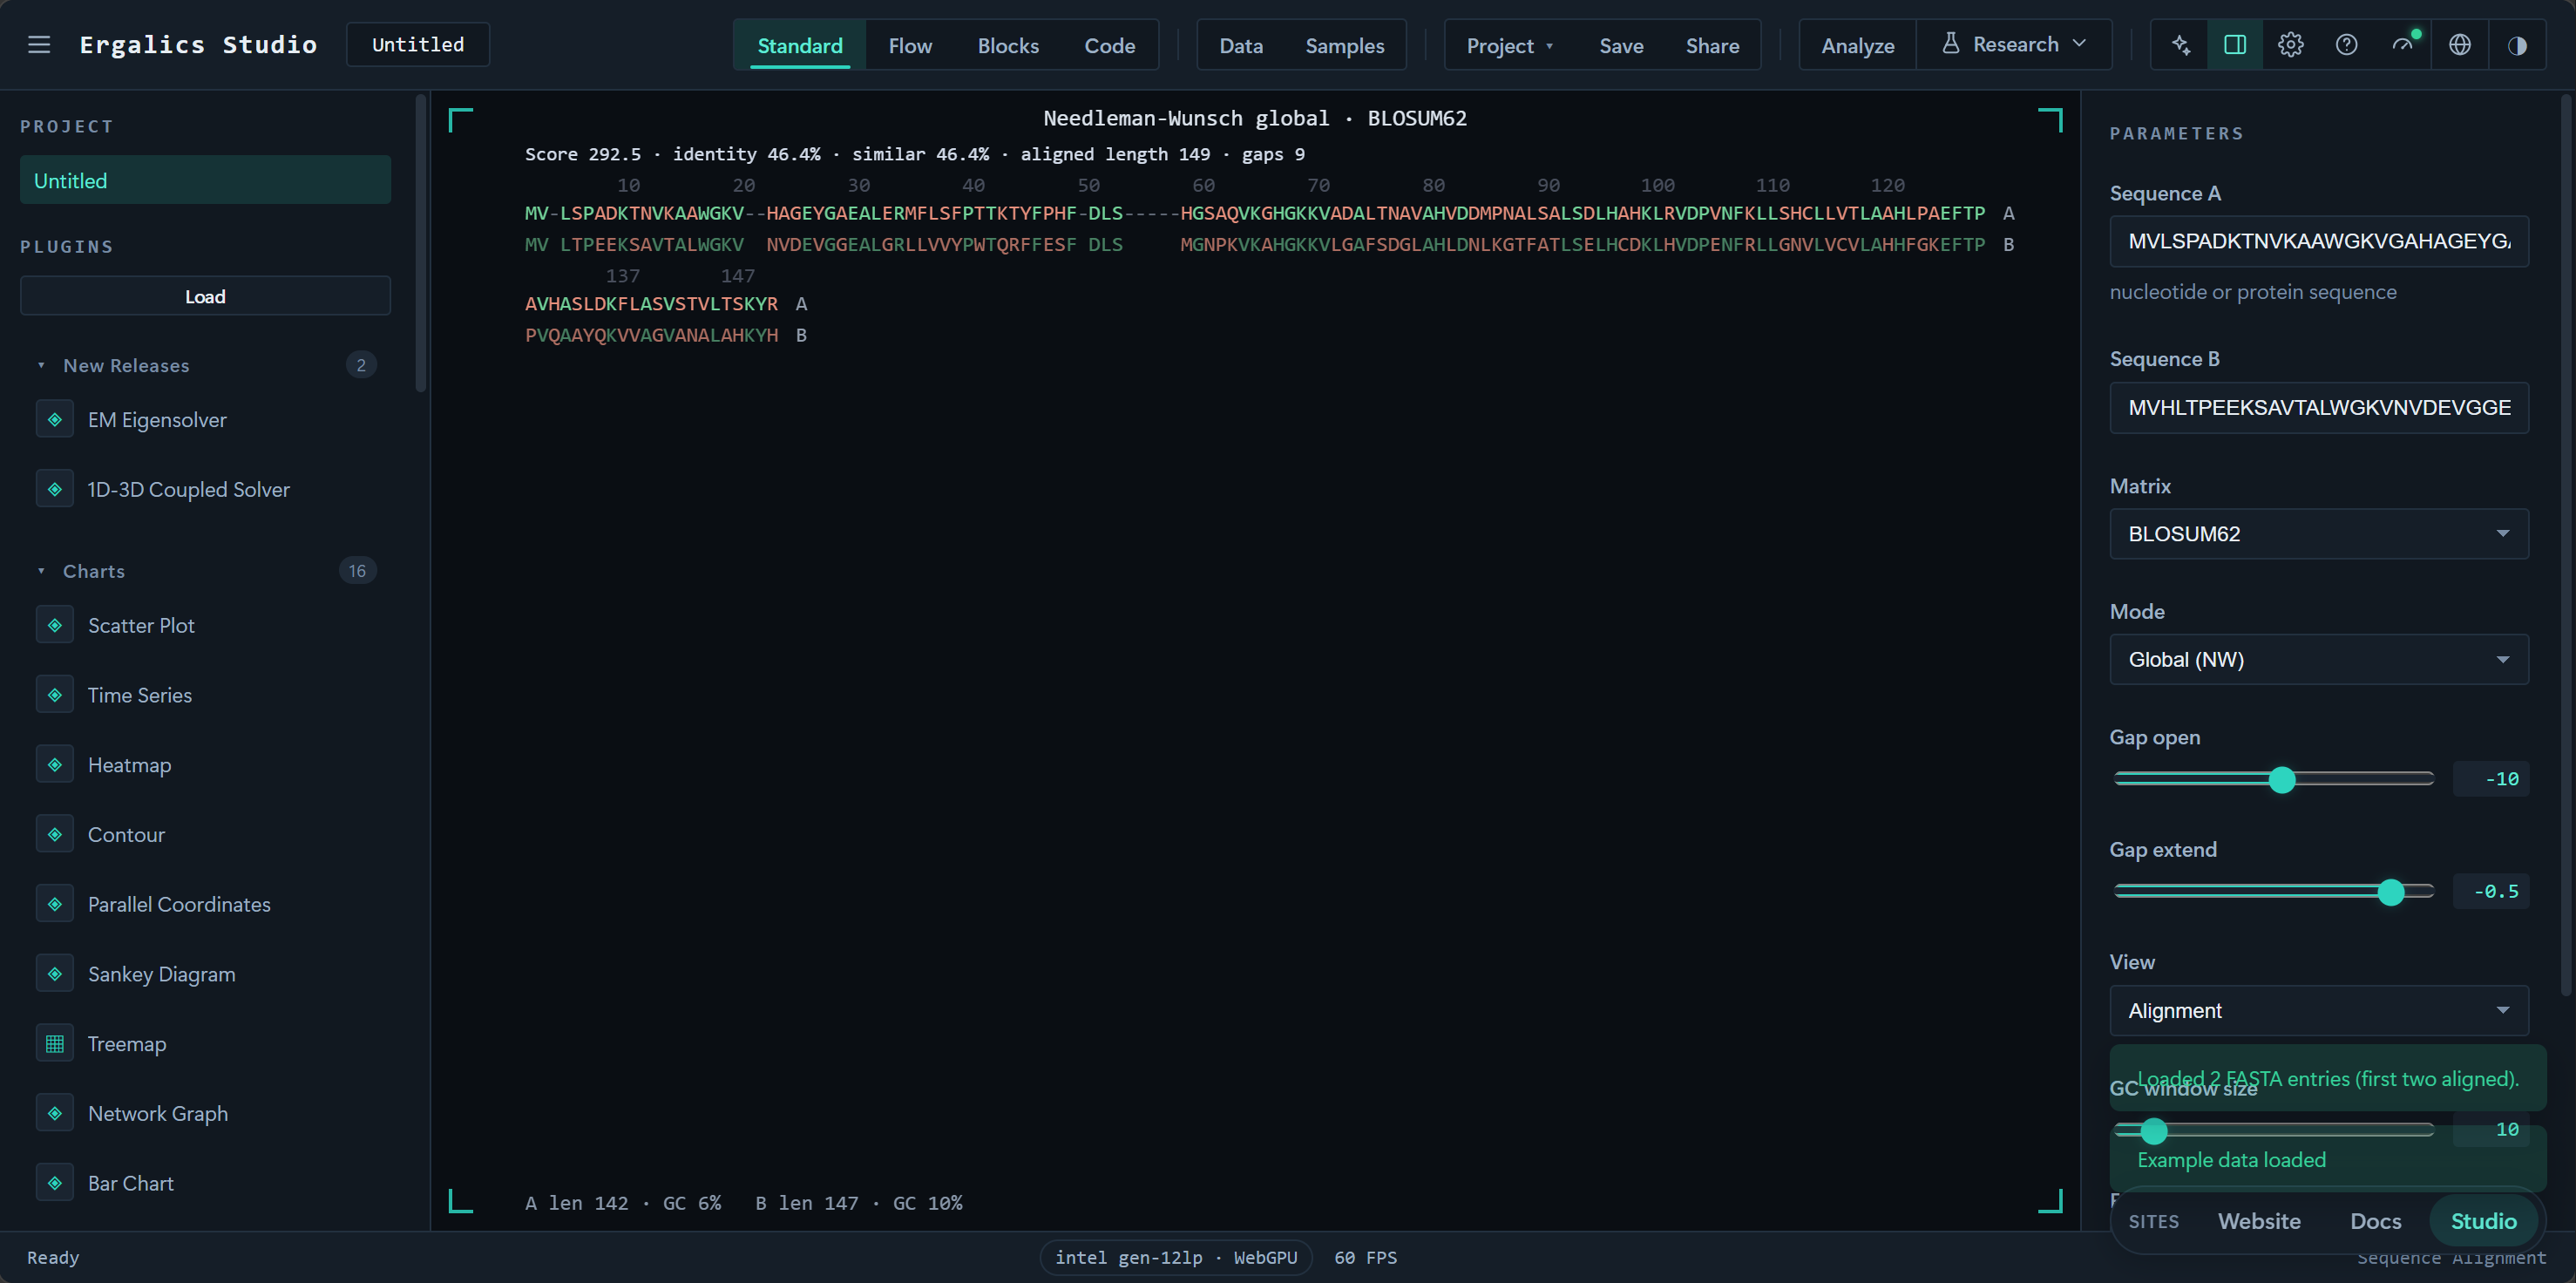Screen dimensions: 2576x1283
Task: Click the Bar Chart icon
Action: tap(55, 1183)
